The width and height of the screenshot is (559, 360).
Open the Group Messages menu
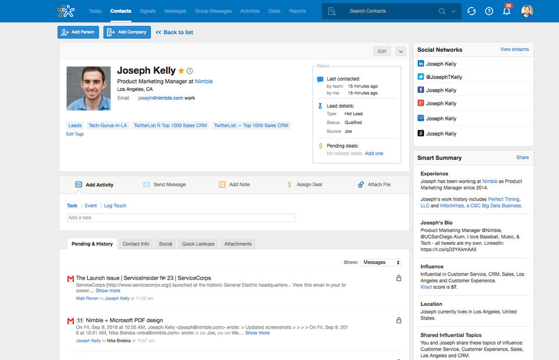coord(213,11)
